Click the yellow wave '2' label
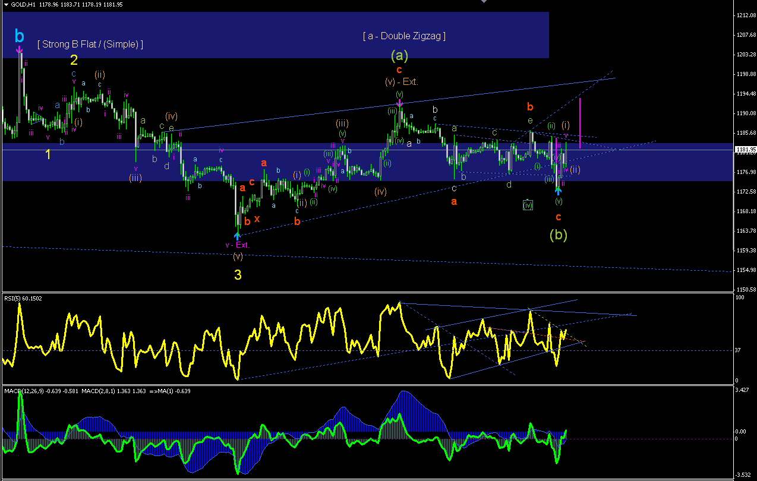The image size is (757, 481). (x=74, y=59)
